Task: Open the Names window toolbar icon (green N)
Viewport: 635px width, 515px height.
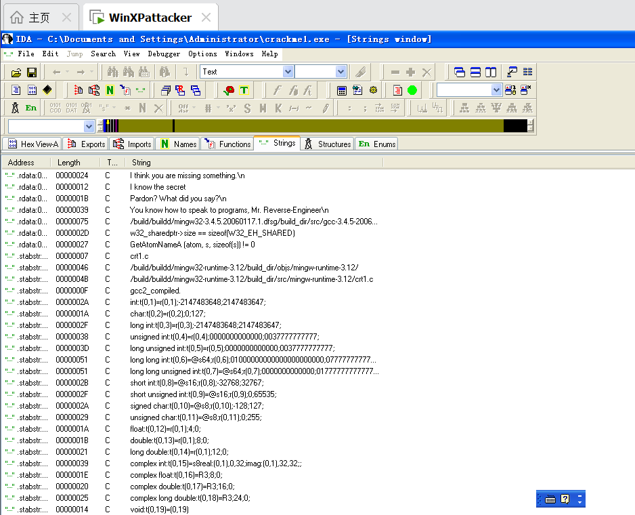Action: pyautogui.click(x=110, y=90)
